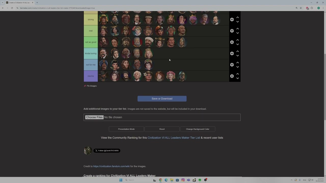Click the Reset button
Screen dimensions: 326x183
pos(162,129)
